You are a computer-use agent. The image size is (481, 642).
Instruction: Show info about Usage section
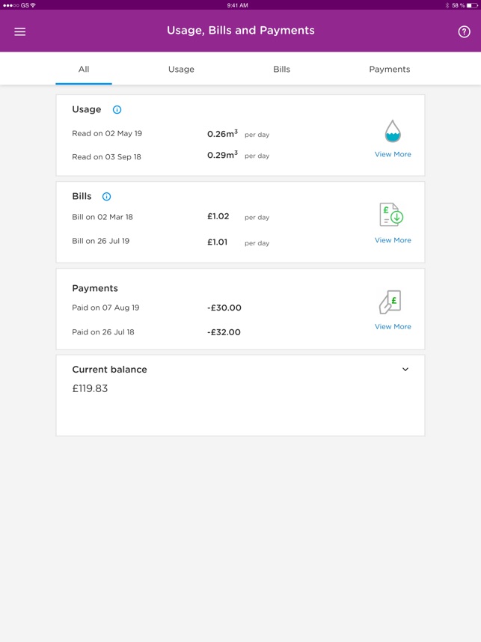117,110
